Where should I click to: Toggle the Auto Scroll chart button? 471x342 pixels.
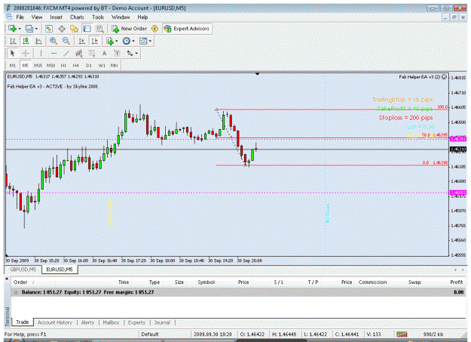81,41
